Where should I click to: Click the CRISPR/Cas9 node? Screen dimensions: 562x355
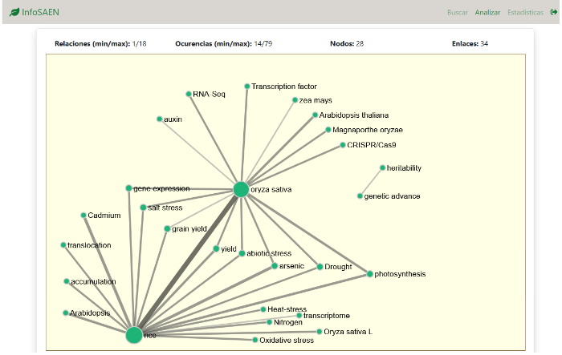(x=342, y=145)
